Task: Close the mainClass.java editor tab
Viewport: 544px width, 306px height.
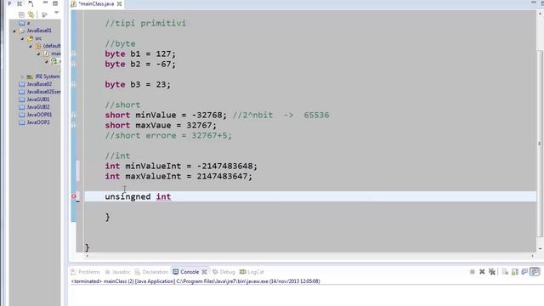Action: tap(119, 3)
